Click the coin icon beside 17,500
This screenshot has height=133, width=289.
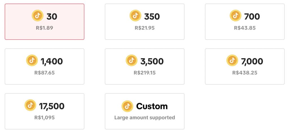30,106
